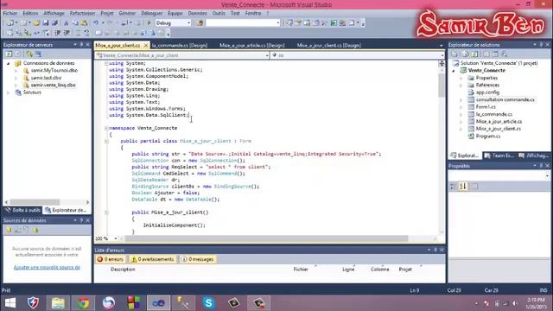Toggle the 0 erreurs filter
553x311 pixels.
pos(111,259)
